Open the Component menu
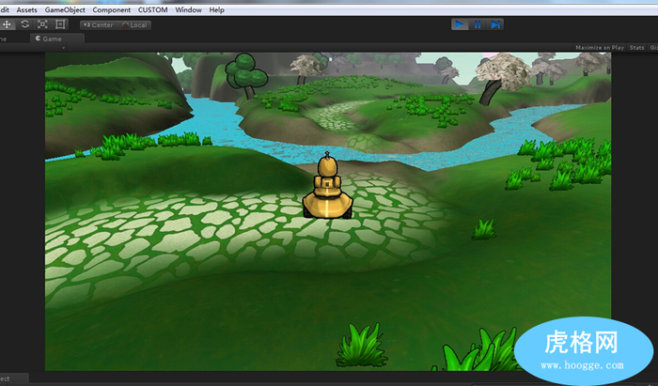Image resolution: width=658 pixels, height=386 pixels. [112, 9]
